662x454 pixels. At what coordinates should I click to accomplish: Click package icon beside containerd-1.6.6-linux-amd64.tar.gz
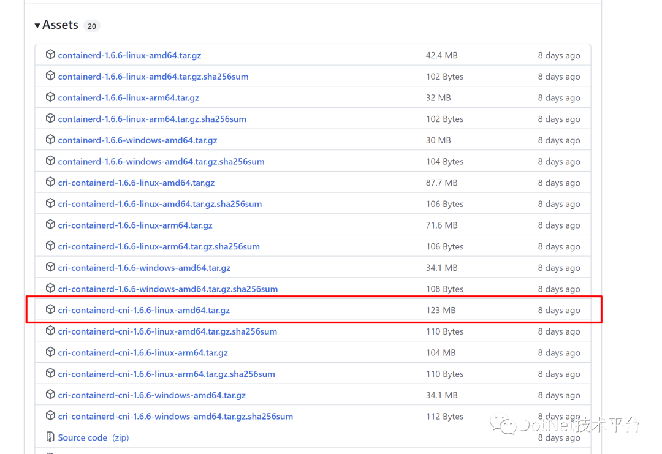[x=50, y=55]
